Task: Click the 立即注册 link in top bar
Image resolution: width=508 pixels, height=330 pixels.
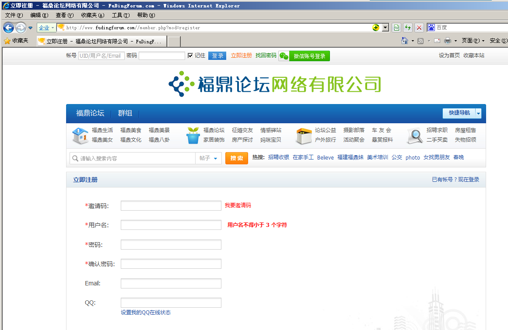Action: coord(242,56)
